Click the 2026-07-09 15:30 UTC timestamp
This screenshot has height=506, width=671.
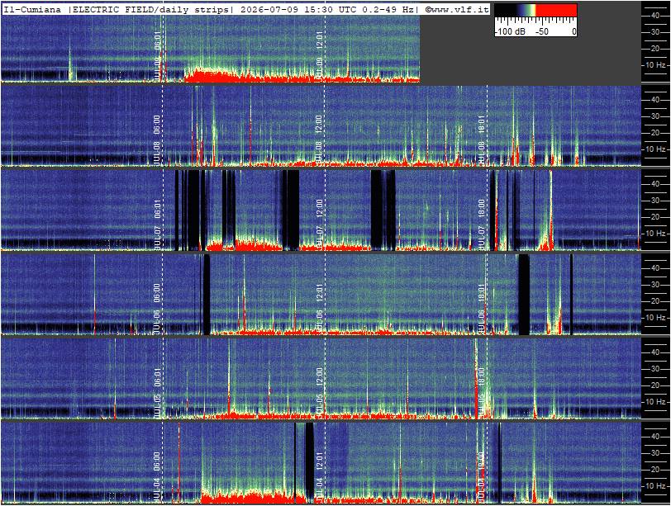tap(297, 9)
